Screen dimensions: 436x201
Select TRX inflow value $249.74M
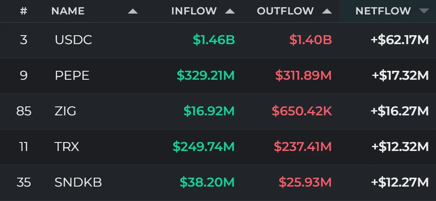204,147
